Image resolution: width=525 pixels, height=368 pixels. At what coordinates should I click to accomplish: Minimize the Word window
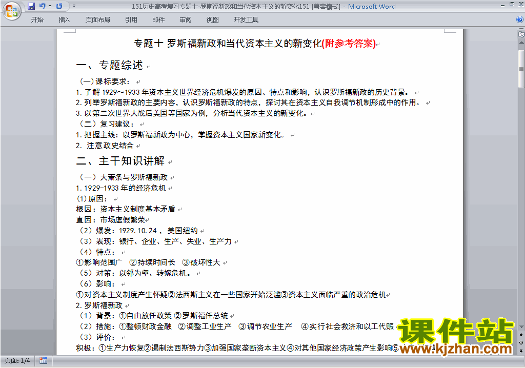502,5
